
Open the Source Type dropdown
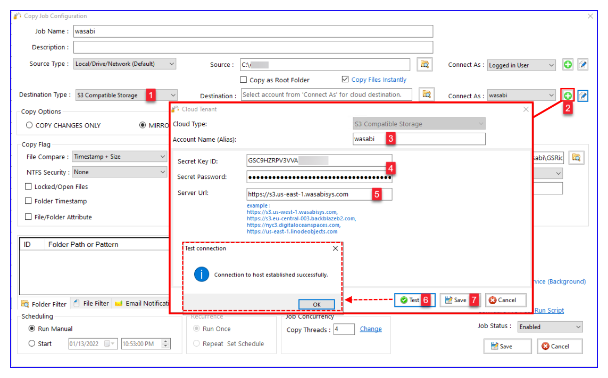[x=124, y=64]
